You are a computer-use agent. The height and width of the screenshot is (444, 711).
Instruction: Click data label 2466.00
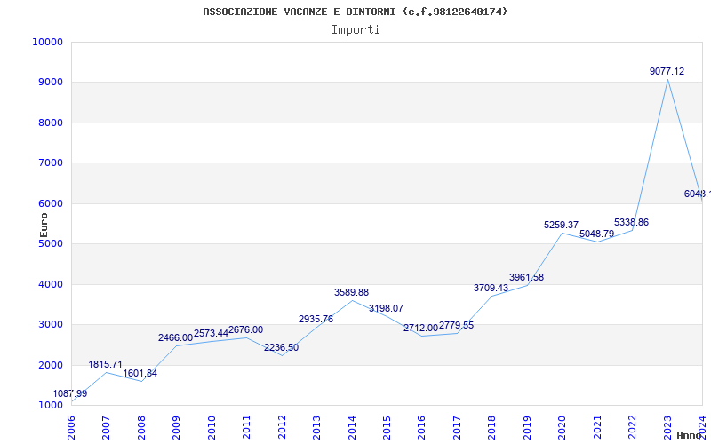pos(175,337)
